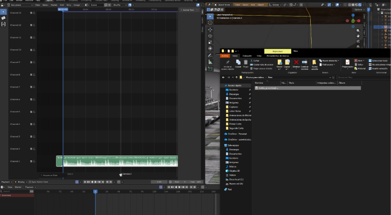This screenshot has width=391, height=215.
Task: Select the Measure tool in the 3D viewport
Action: coord(210,62)
